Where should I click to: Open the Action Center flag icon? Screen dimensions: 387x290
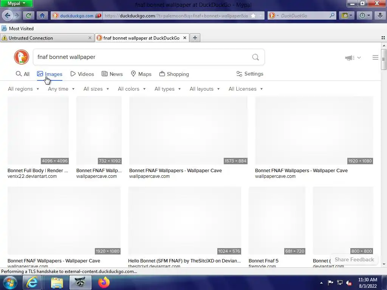[x=330, y=282]
